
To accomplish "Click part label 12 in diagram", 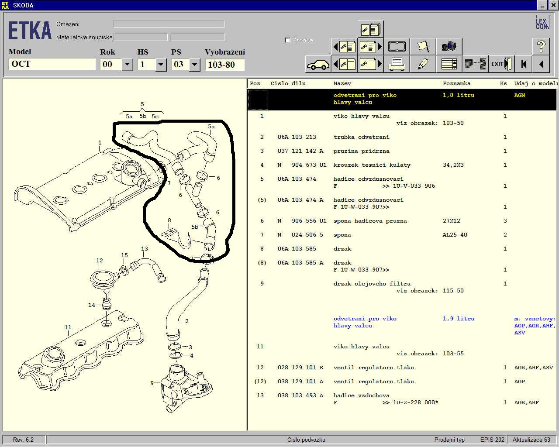I will 99,261.
